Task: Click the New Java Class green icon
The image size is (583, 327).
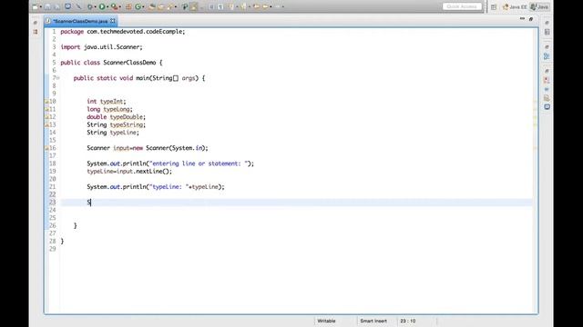Action: coord(138,6)
